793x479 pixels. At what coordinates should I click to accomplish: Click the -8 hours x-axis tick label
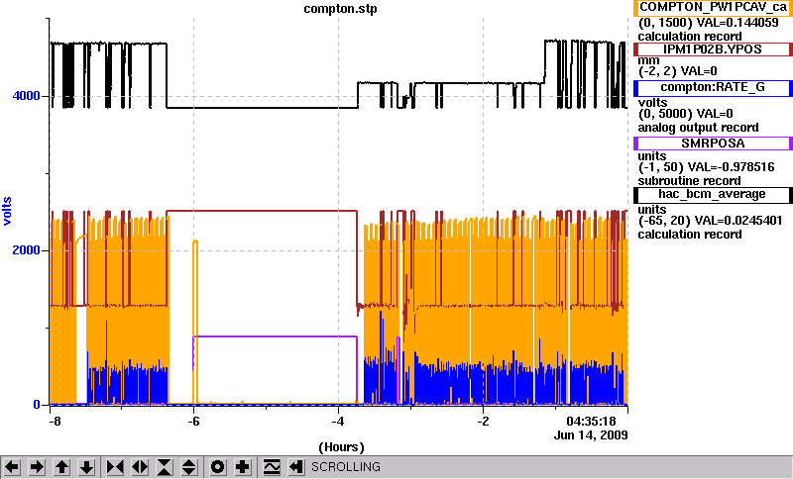click(x=55, y=421)
